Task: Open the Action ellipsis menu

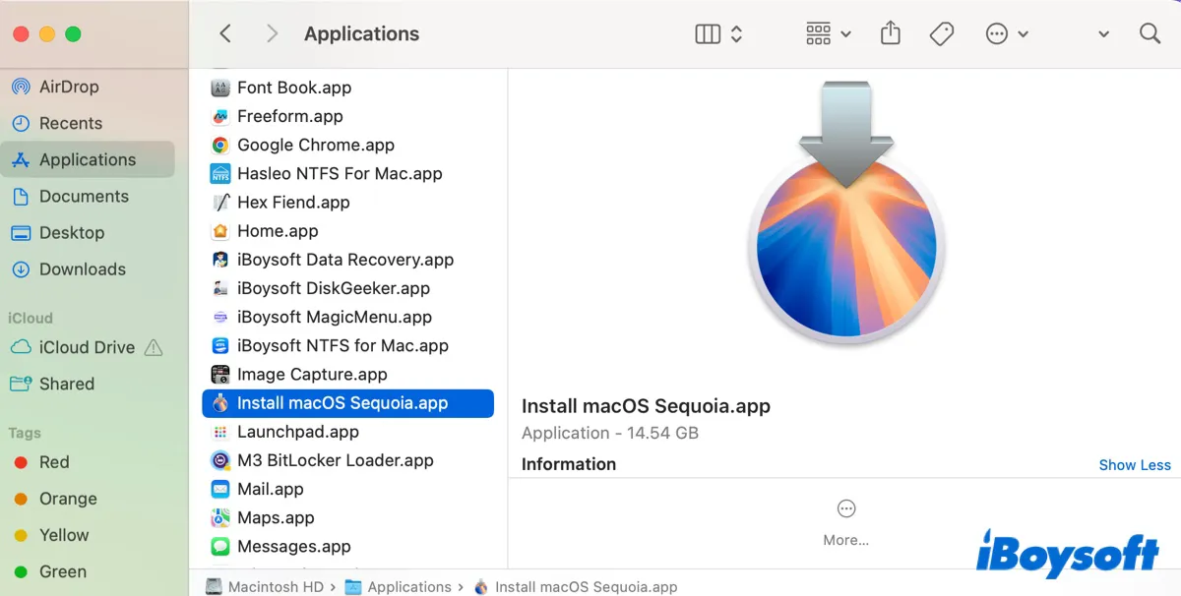Action: (1006, 34)
